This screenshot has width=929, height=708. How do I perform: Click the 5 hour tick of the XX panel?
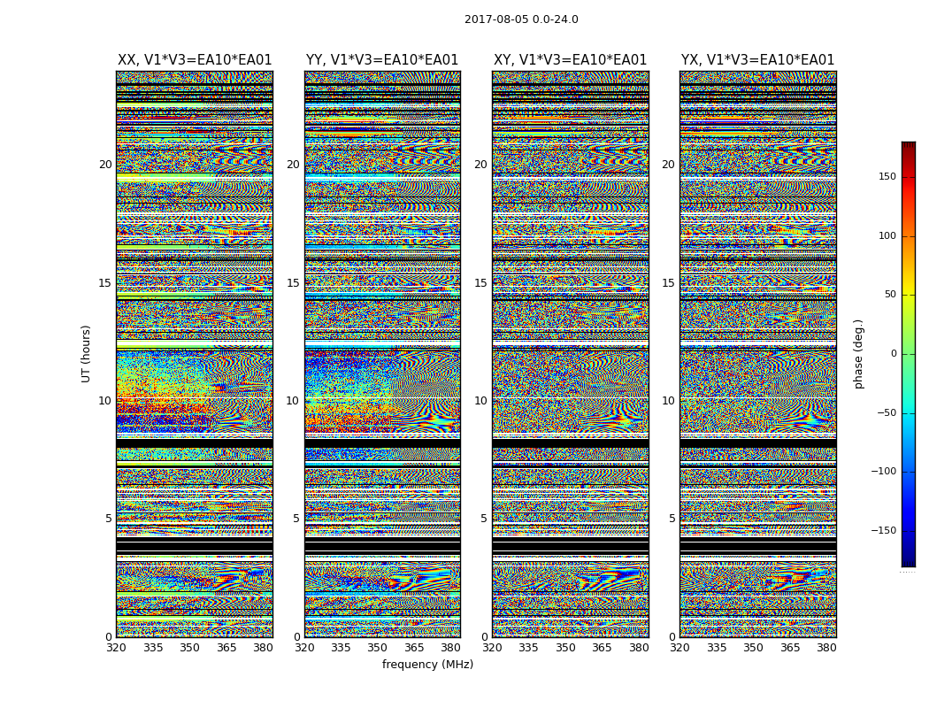click(109, 519)
